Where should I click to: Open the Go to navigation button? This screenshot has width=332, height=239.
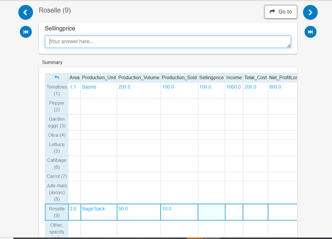(x=281, y=12)
